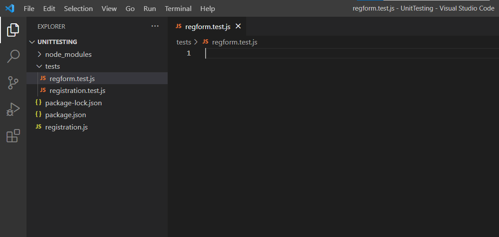
Task: Open registration.js file
Action: pyautogui.click(x=97, y=127)
